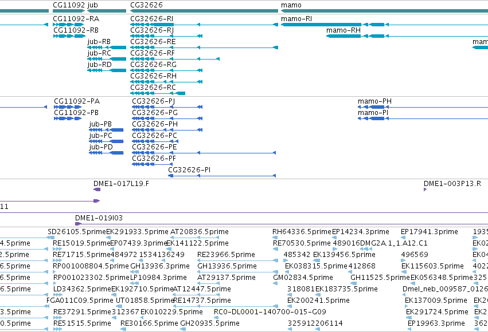
Task: Select protein CG11092-PA
Action: (77, 101)
